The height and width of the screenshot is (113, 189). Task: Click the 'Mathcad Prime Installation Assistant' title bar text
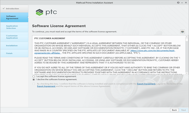click(x=94, y=3)
